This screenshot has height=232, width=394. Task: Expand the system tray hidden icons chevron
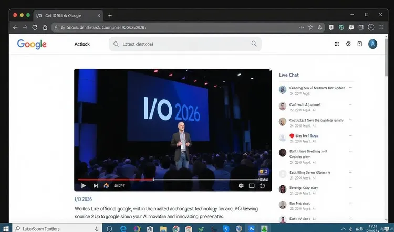pos(343,229)
